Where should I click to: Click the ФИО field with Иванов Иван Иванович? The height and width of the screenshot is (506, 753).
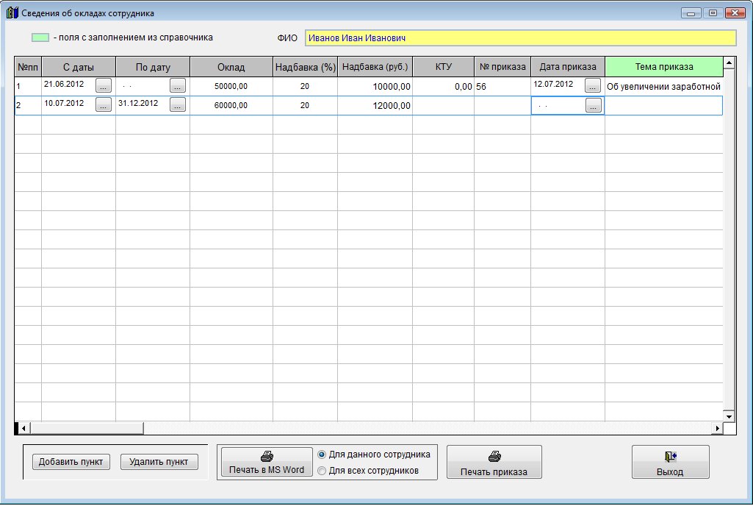click(520, 38)
